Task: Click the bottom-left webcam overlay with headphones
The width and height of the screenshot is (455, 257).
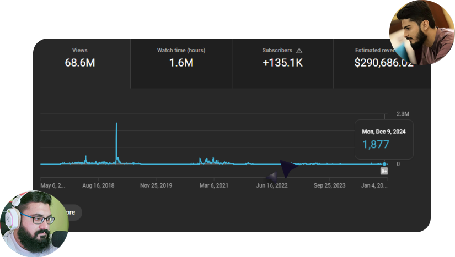Action: coord(34,225)
